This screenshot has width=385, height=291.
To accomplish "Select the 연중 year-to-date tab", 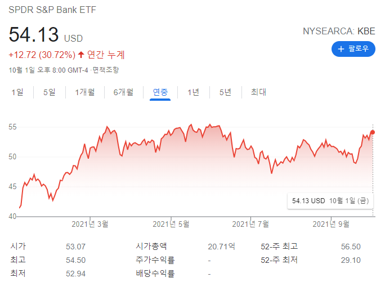I will point(160,92).
